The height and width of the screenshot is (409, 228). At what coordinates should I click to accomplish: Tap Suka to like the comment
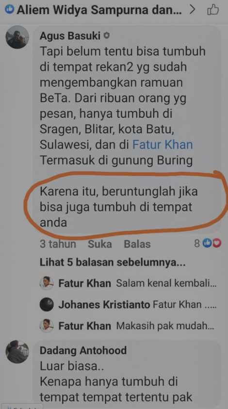[99, 244]
